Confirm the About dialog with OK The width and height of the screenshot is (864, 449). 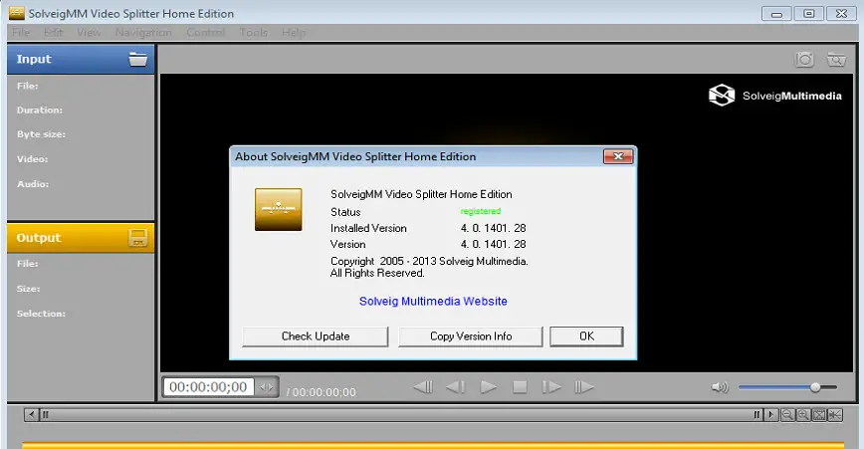(x=587, y=337)
